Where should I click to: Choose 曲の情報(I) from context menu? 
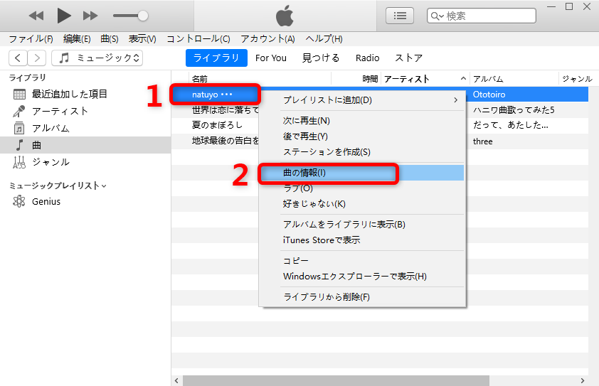tap(362, 173)
